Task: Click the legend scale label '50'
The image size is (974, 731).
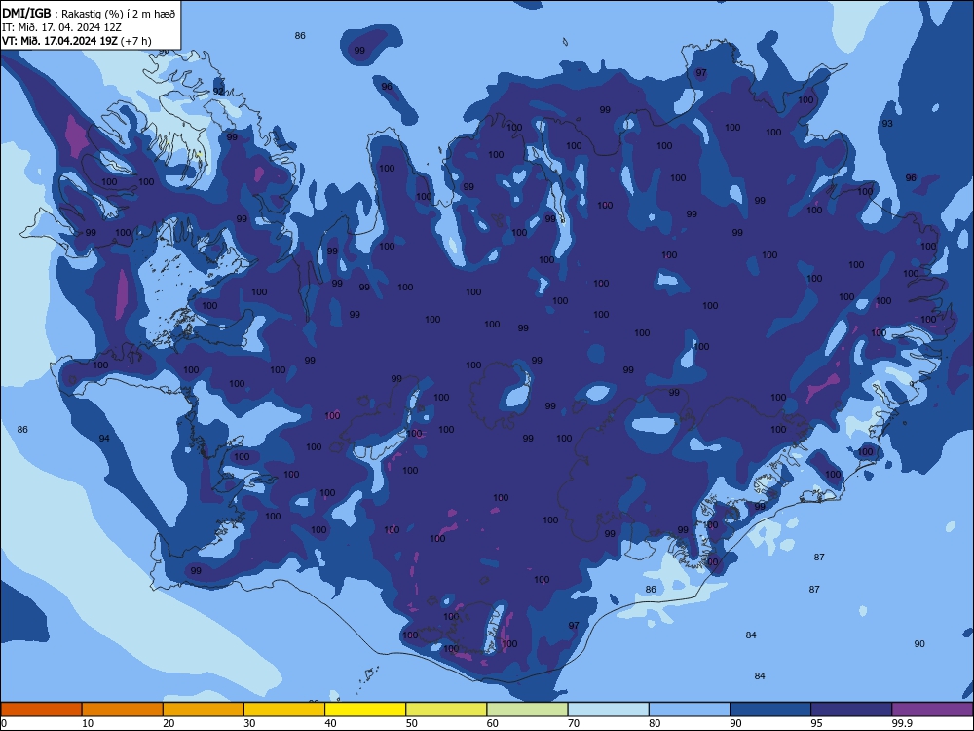Action: tap(411, 723)
